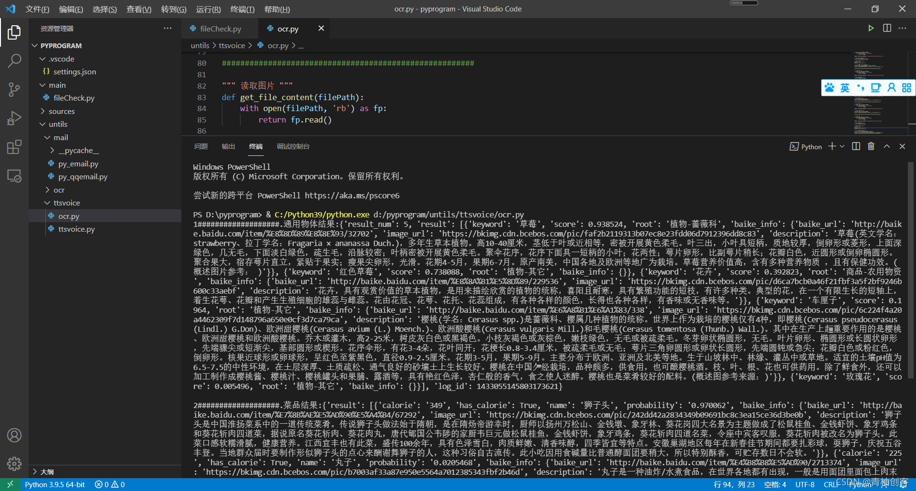Image resolution: width=916 pixels, height=491 pixels.
Task: Open the Remote Explorer view
Action: click(14, 175)
